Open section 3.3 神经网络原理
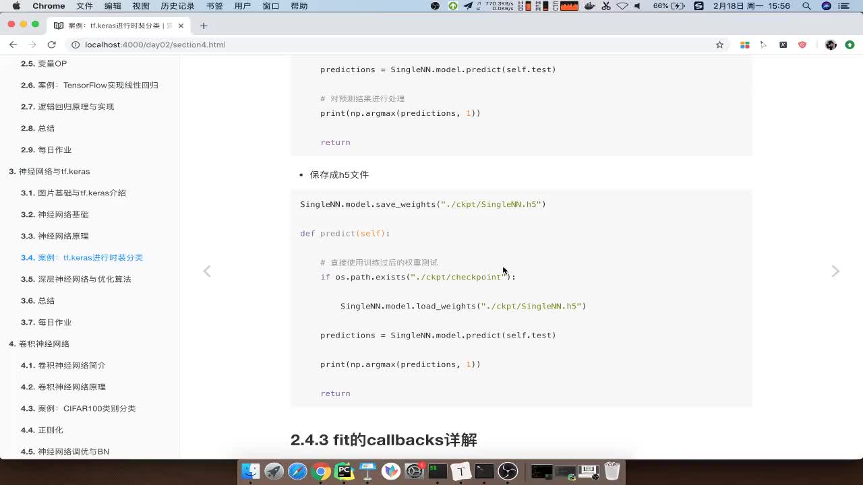This screenshot has height=485, width=863. 55,236
